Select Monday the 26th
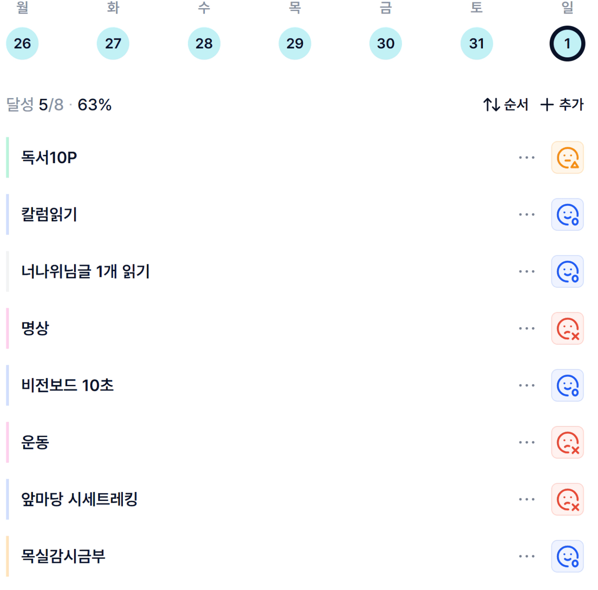This screenshot has width=598, height=590. 22,43
